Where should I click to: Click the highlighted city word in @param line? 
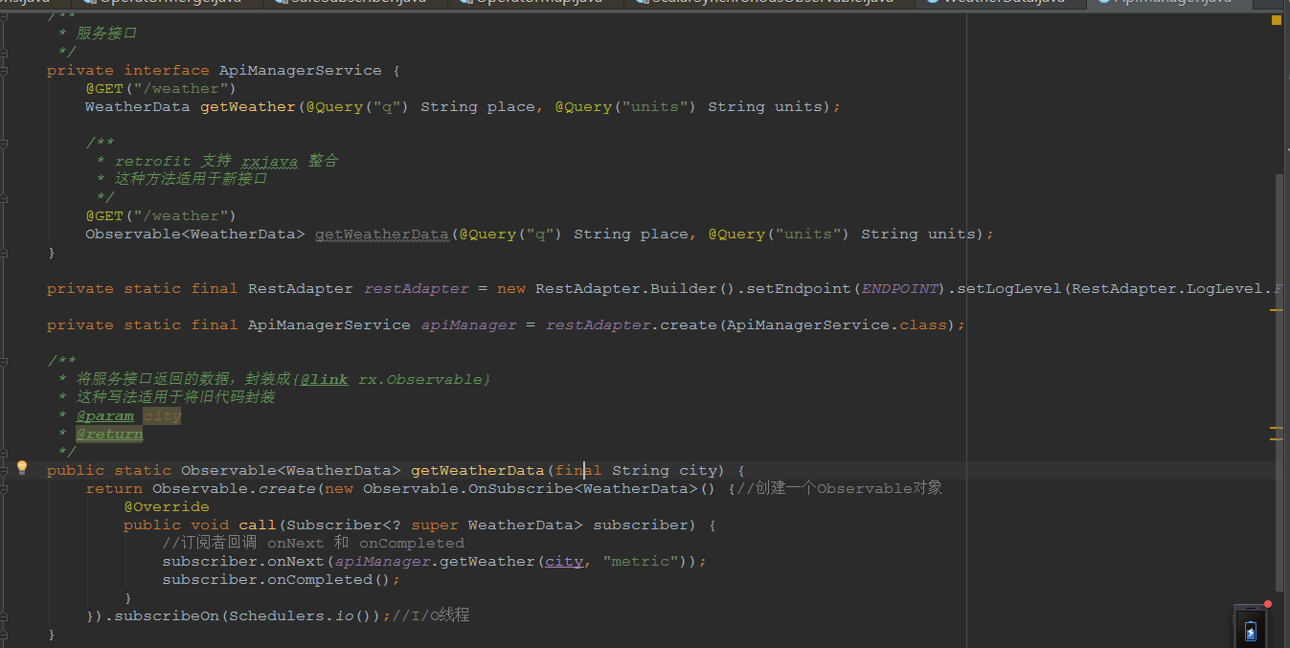click(x=163, y=415)
